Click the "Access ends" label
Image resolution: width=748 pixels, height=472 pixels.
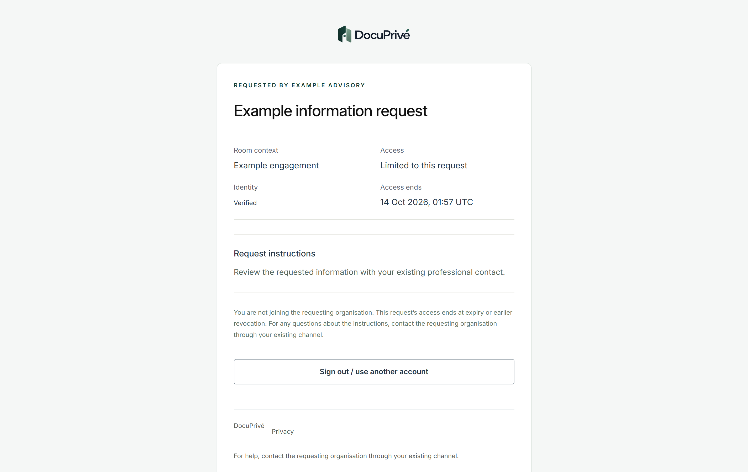[x=401, y=187]
